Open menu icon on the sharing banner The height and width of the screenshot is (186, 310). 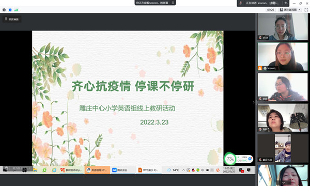173,3
